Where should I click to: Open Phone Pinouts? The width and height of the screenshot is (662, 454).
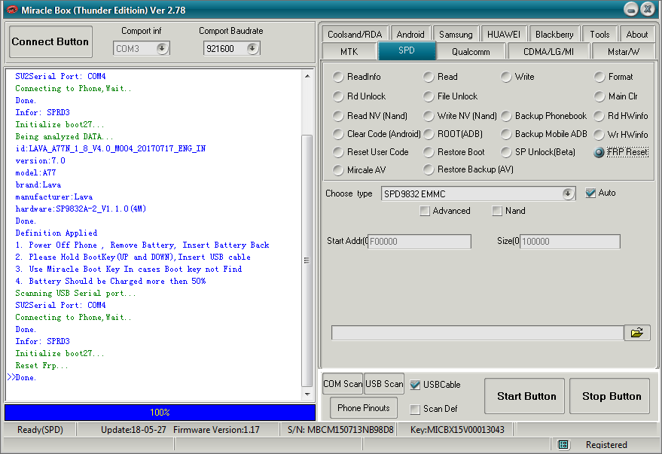(364, 407)
